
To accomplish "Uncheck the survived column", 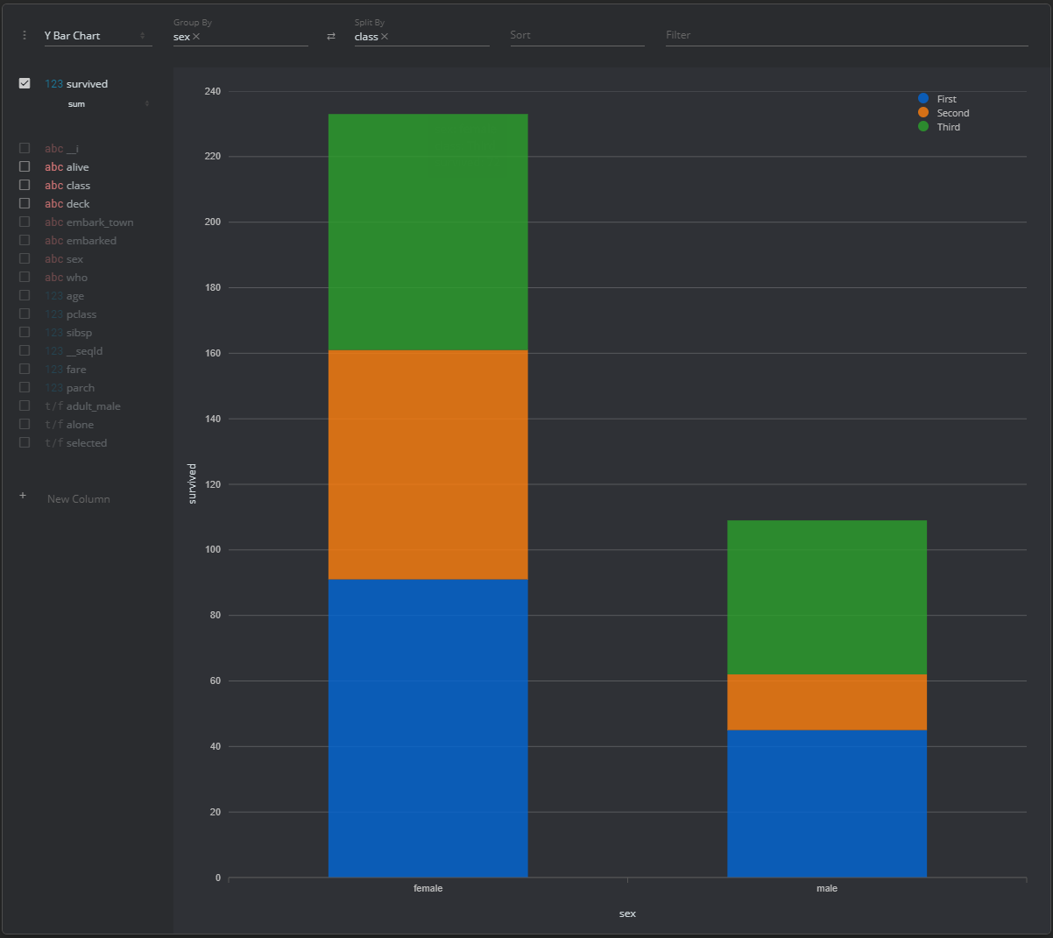I will click(x=25, y=83).
